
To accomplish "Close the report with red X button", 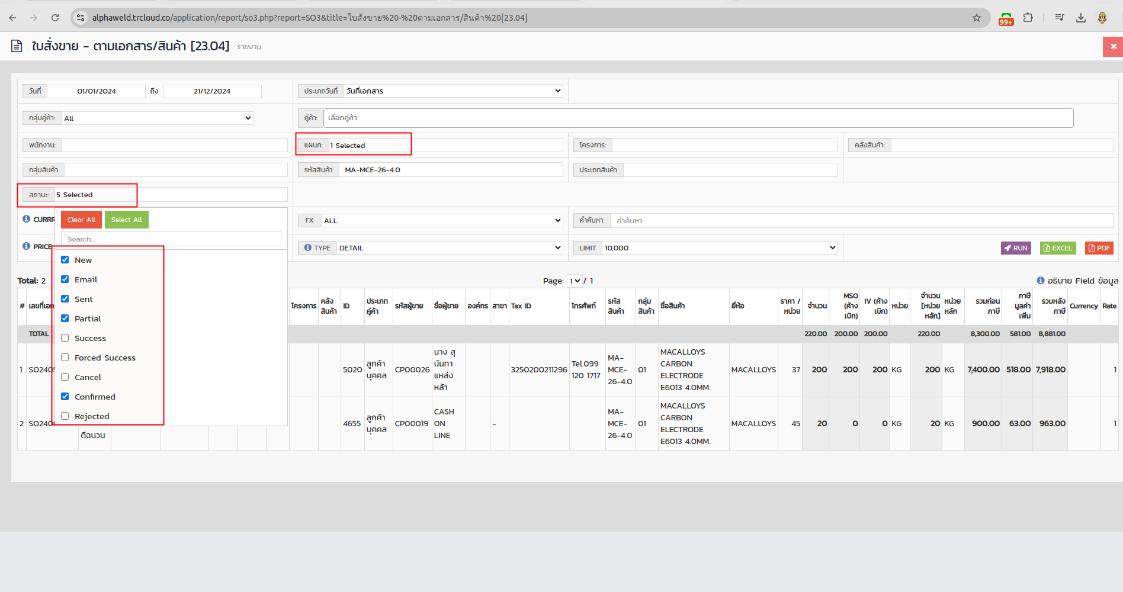I will pyautogui.click(x=1113, y=47).
